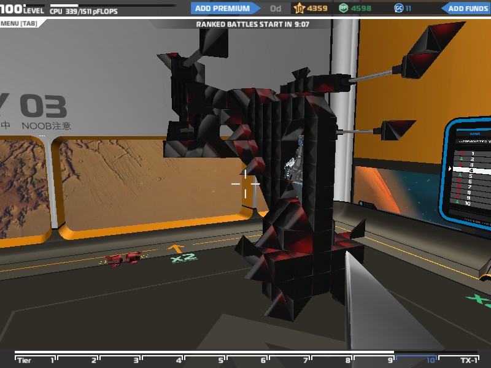
Task: Select rank row 6 on leaderboard
Action: (471, 182)
